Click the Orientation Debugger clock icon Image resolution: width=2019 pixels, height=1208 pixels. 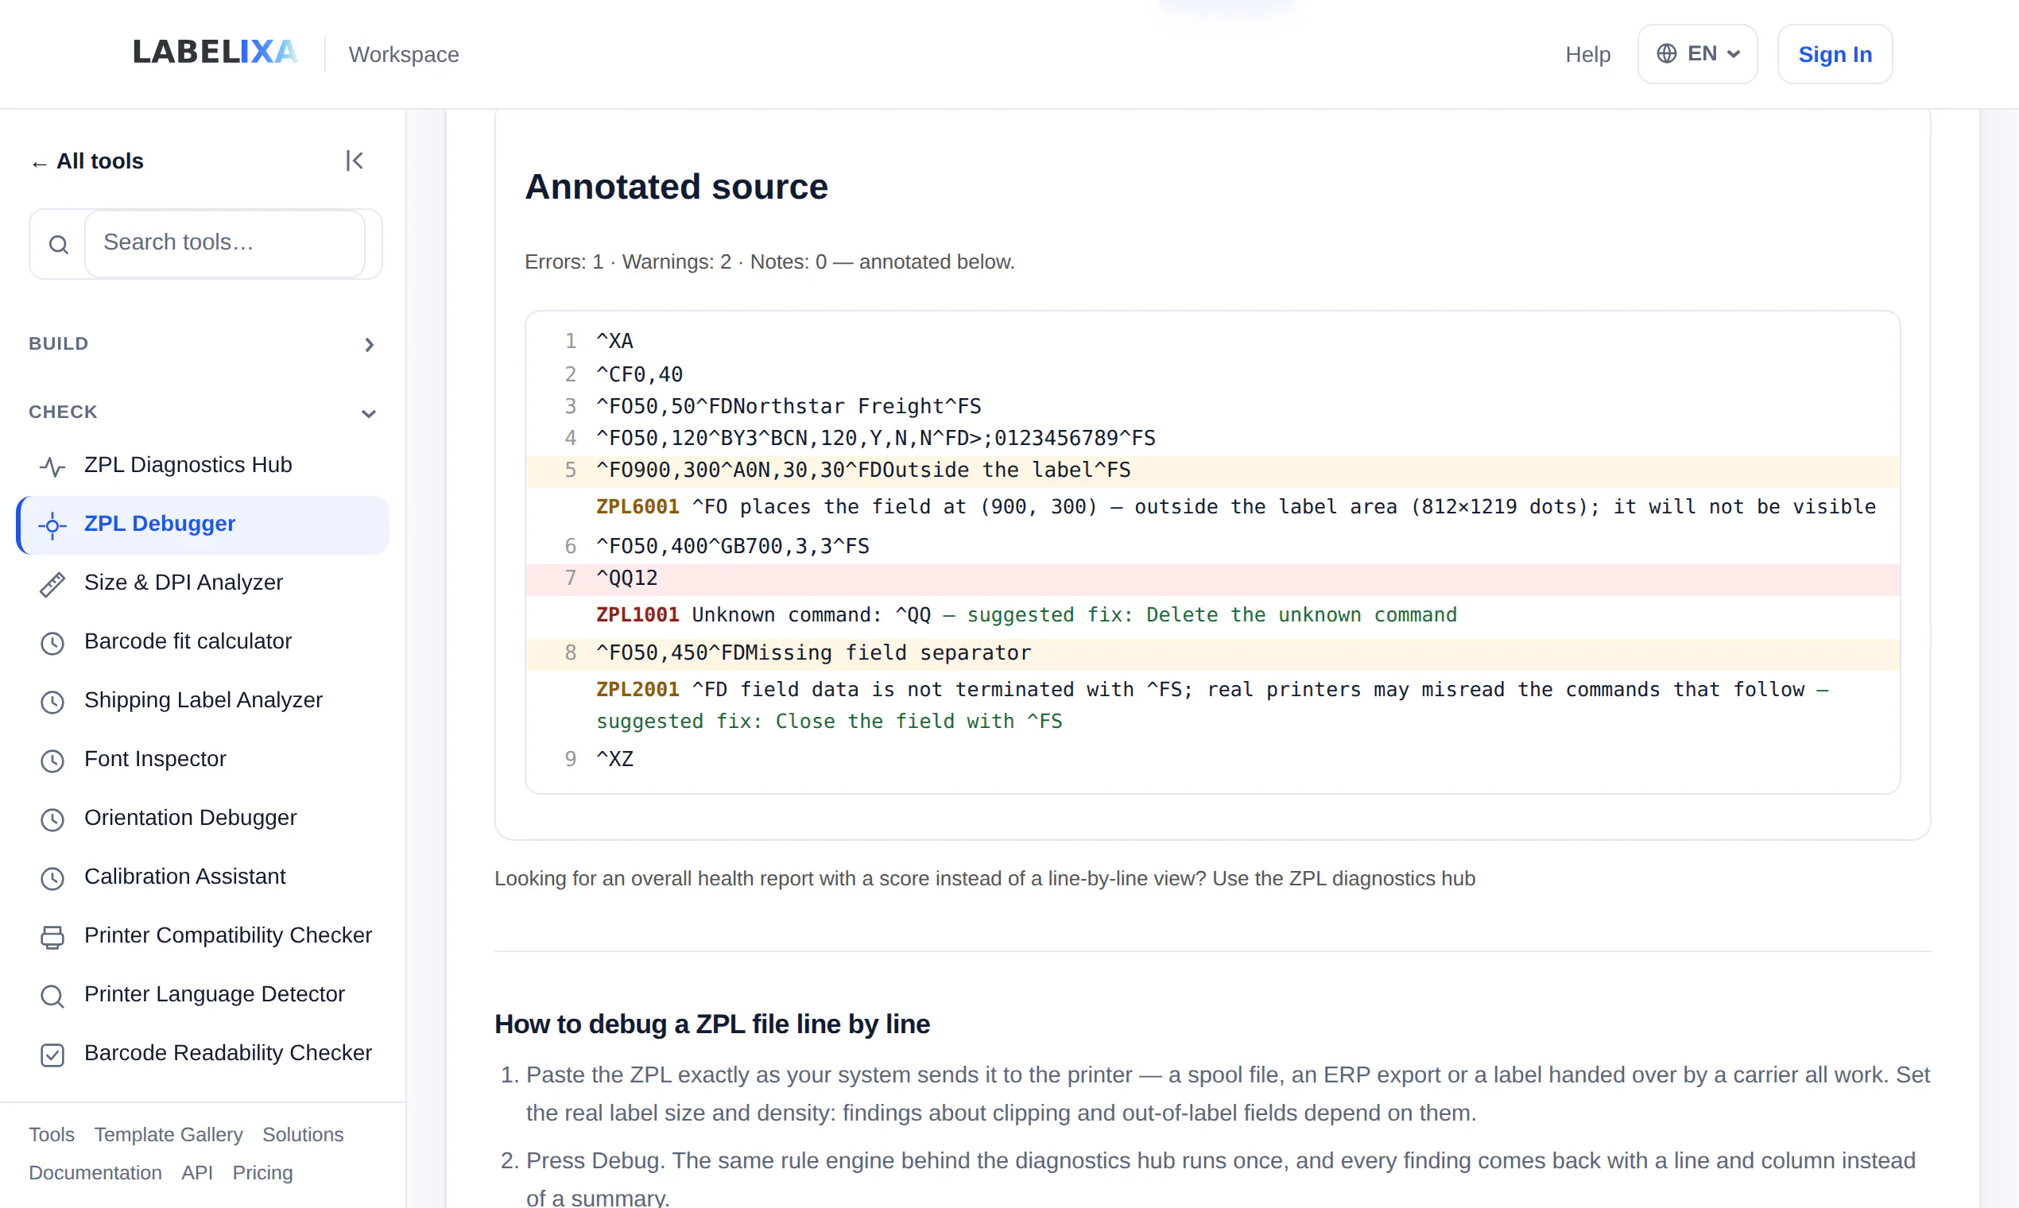point(52,818)
